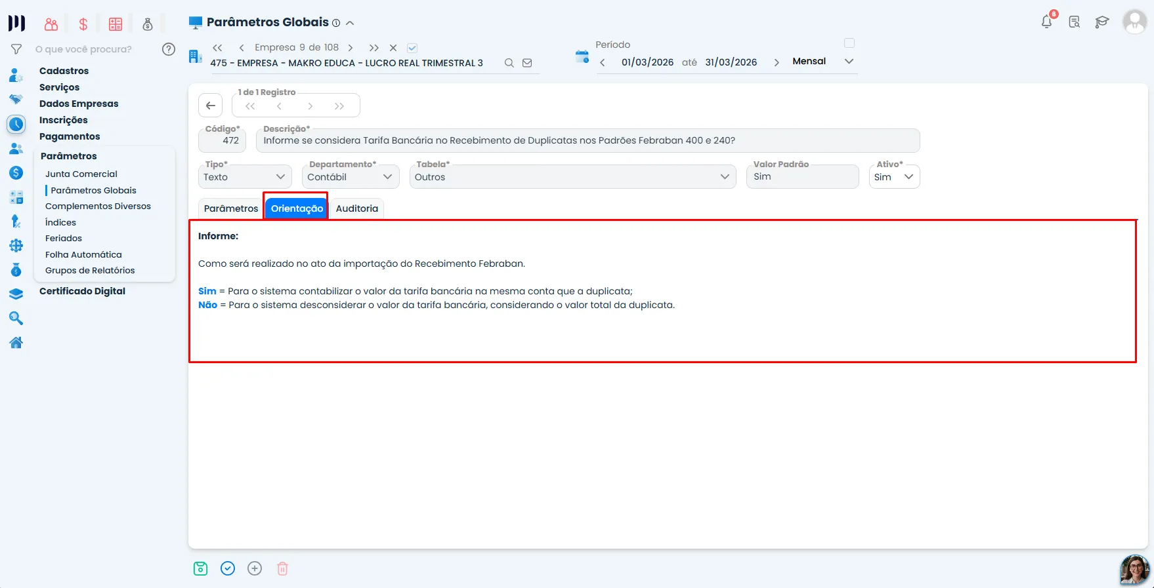Open Complementos Diversos in sidebar
Screen dimensions: 1154x588
pyautogui.click(x=98, y=206)
